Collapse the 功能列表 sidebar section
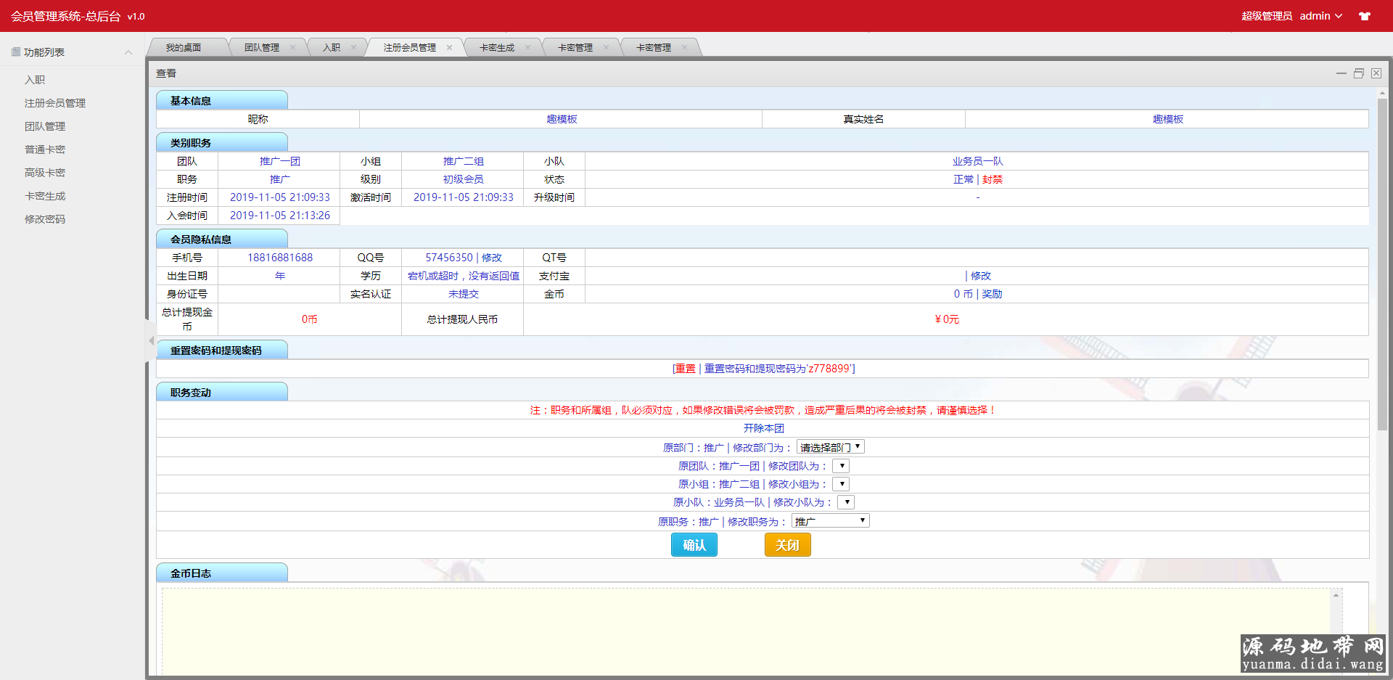 (128, 52)
